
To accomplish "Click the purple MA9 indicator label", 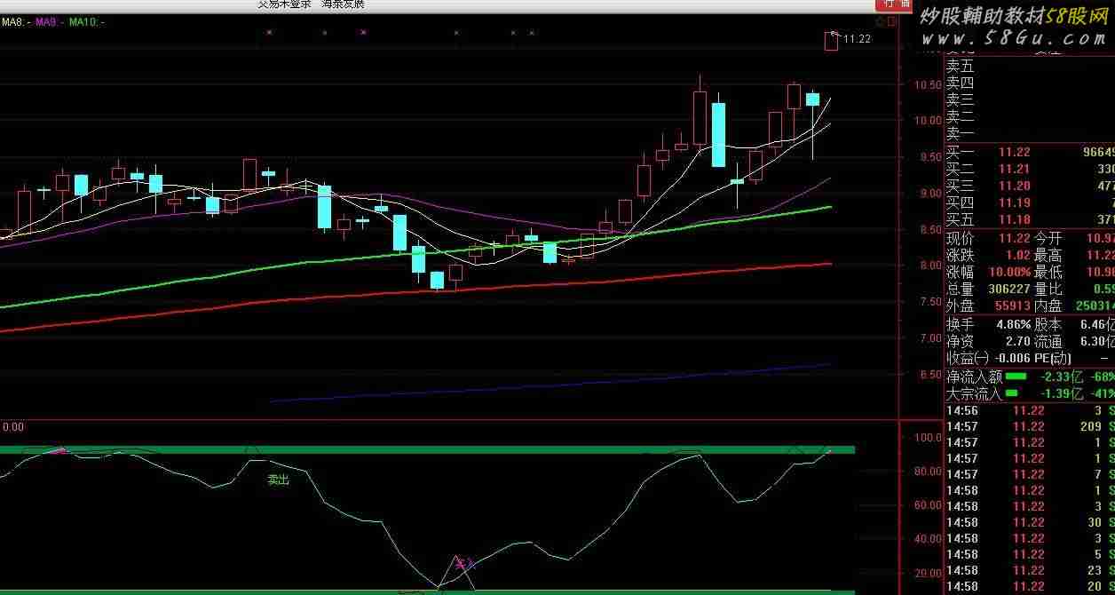I will click(x=50, y=21).
